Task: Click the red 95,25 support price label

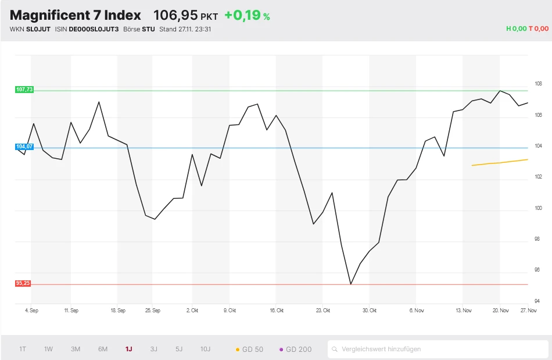Action: coord(24,283)
